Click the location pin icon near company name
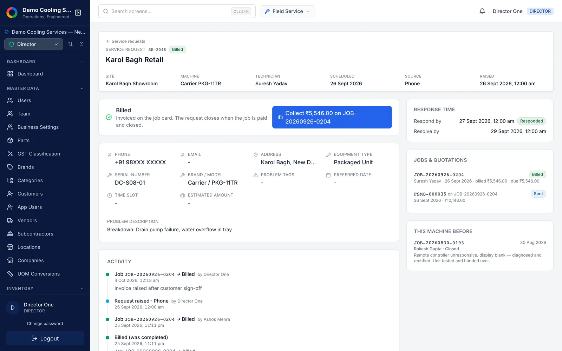Image resolution: width=562 pixels, height=351 pixels. coord(7,32)
